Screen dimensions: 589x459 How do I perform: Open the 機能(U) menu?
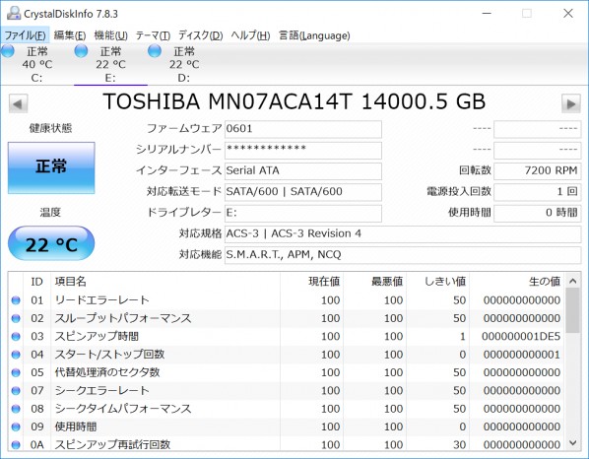(111, 35)
